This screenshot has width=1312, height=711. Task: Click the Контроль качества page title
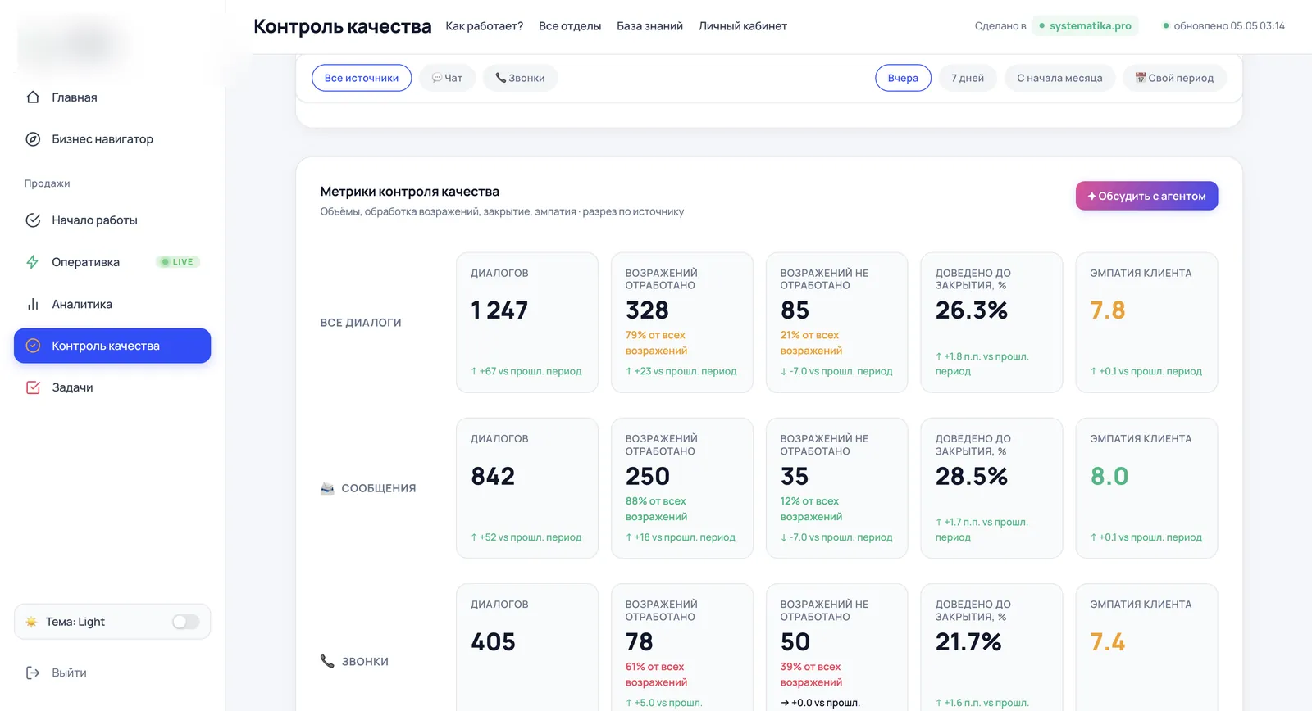tap(343, 26)
